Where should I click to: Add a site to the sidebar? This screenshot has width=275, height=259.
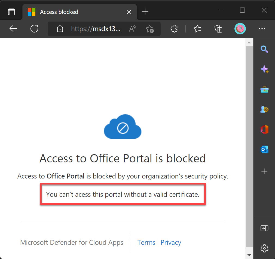[264, 171]
